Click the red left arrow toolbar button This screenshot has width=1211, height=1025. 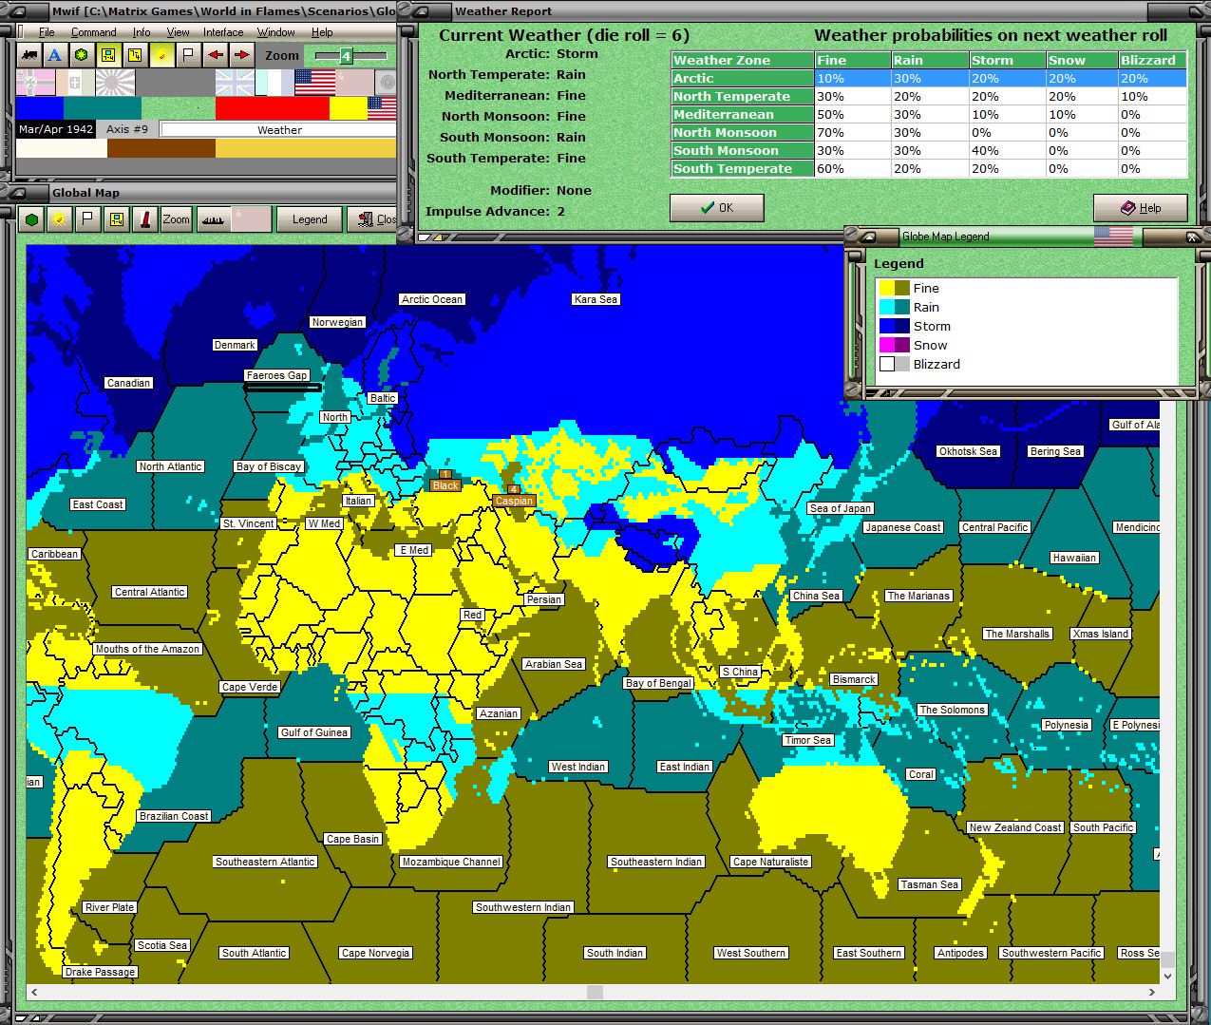point(216,55)
